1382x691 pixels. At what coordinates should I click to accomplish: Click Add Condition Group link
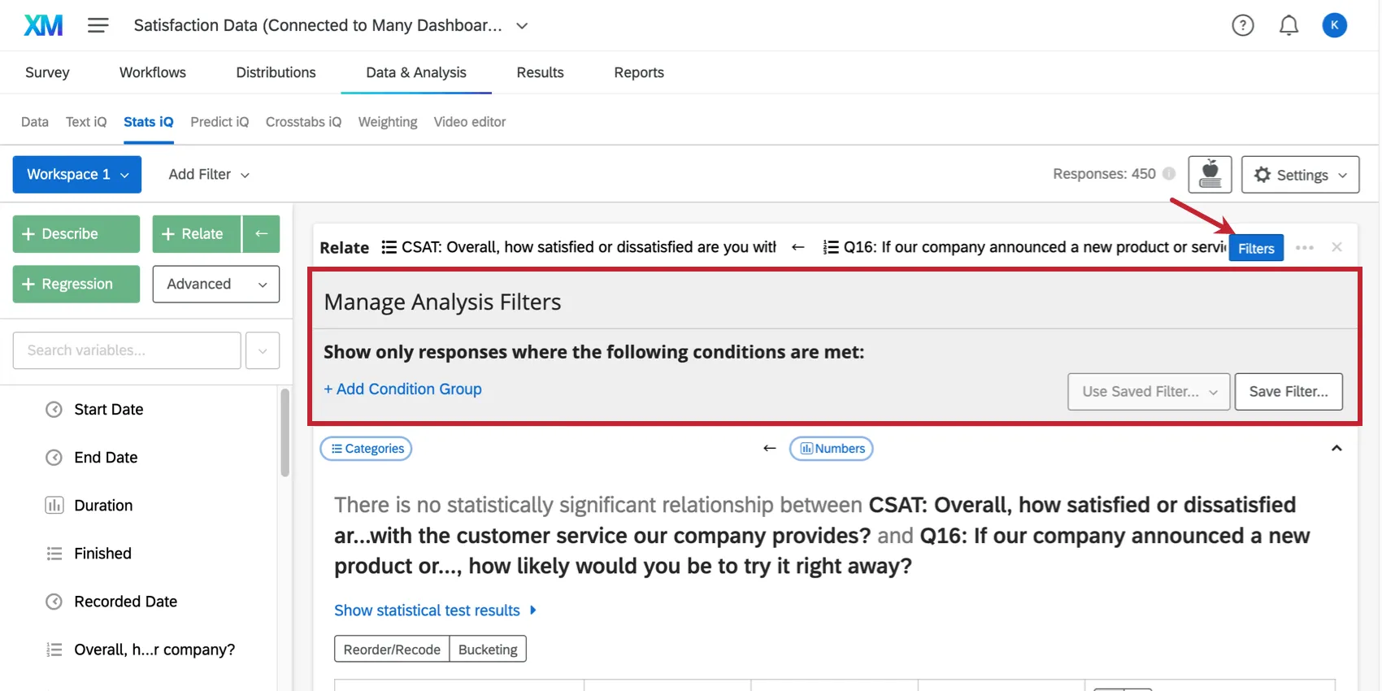[403, 389]
